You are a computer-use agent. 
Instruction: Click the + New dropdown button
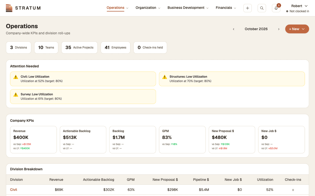(x=297, y=29)
